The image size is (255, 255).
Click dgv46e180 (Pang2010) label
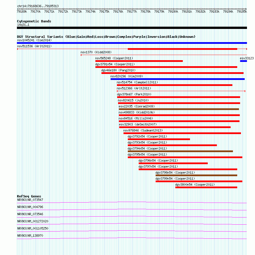[118, 70]
